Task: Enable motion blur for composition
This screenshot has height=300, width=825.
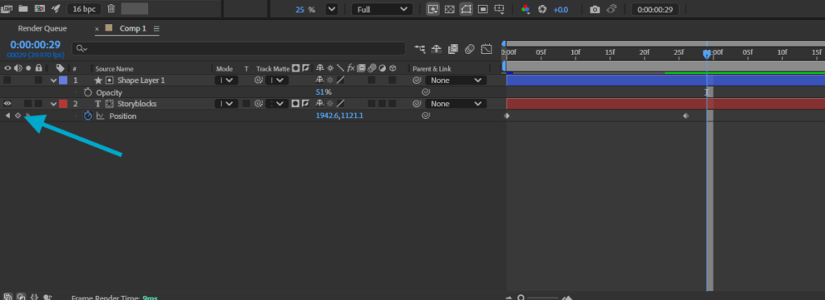Action: point(470,49)
